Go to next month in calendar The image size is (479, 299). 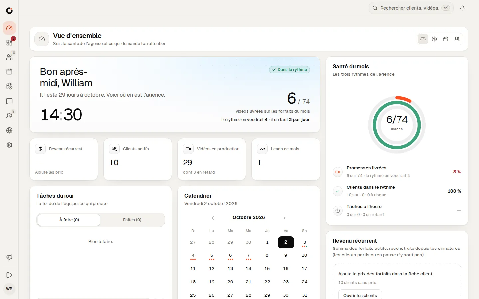(x=285, y=218)
